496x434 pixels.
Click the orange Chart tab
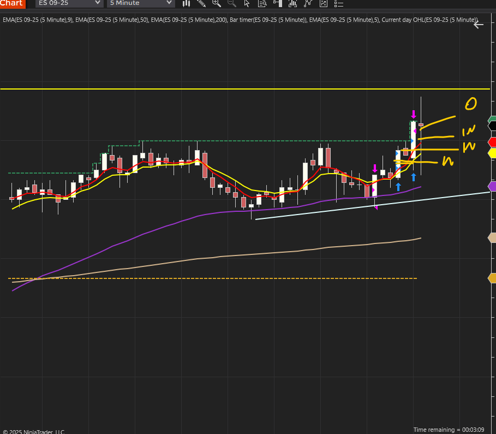click(x=13, y=3)
